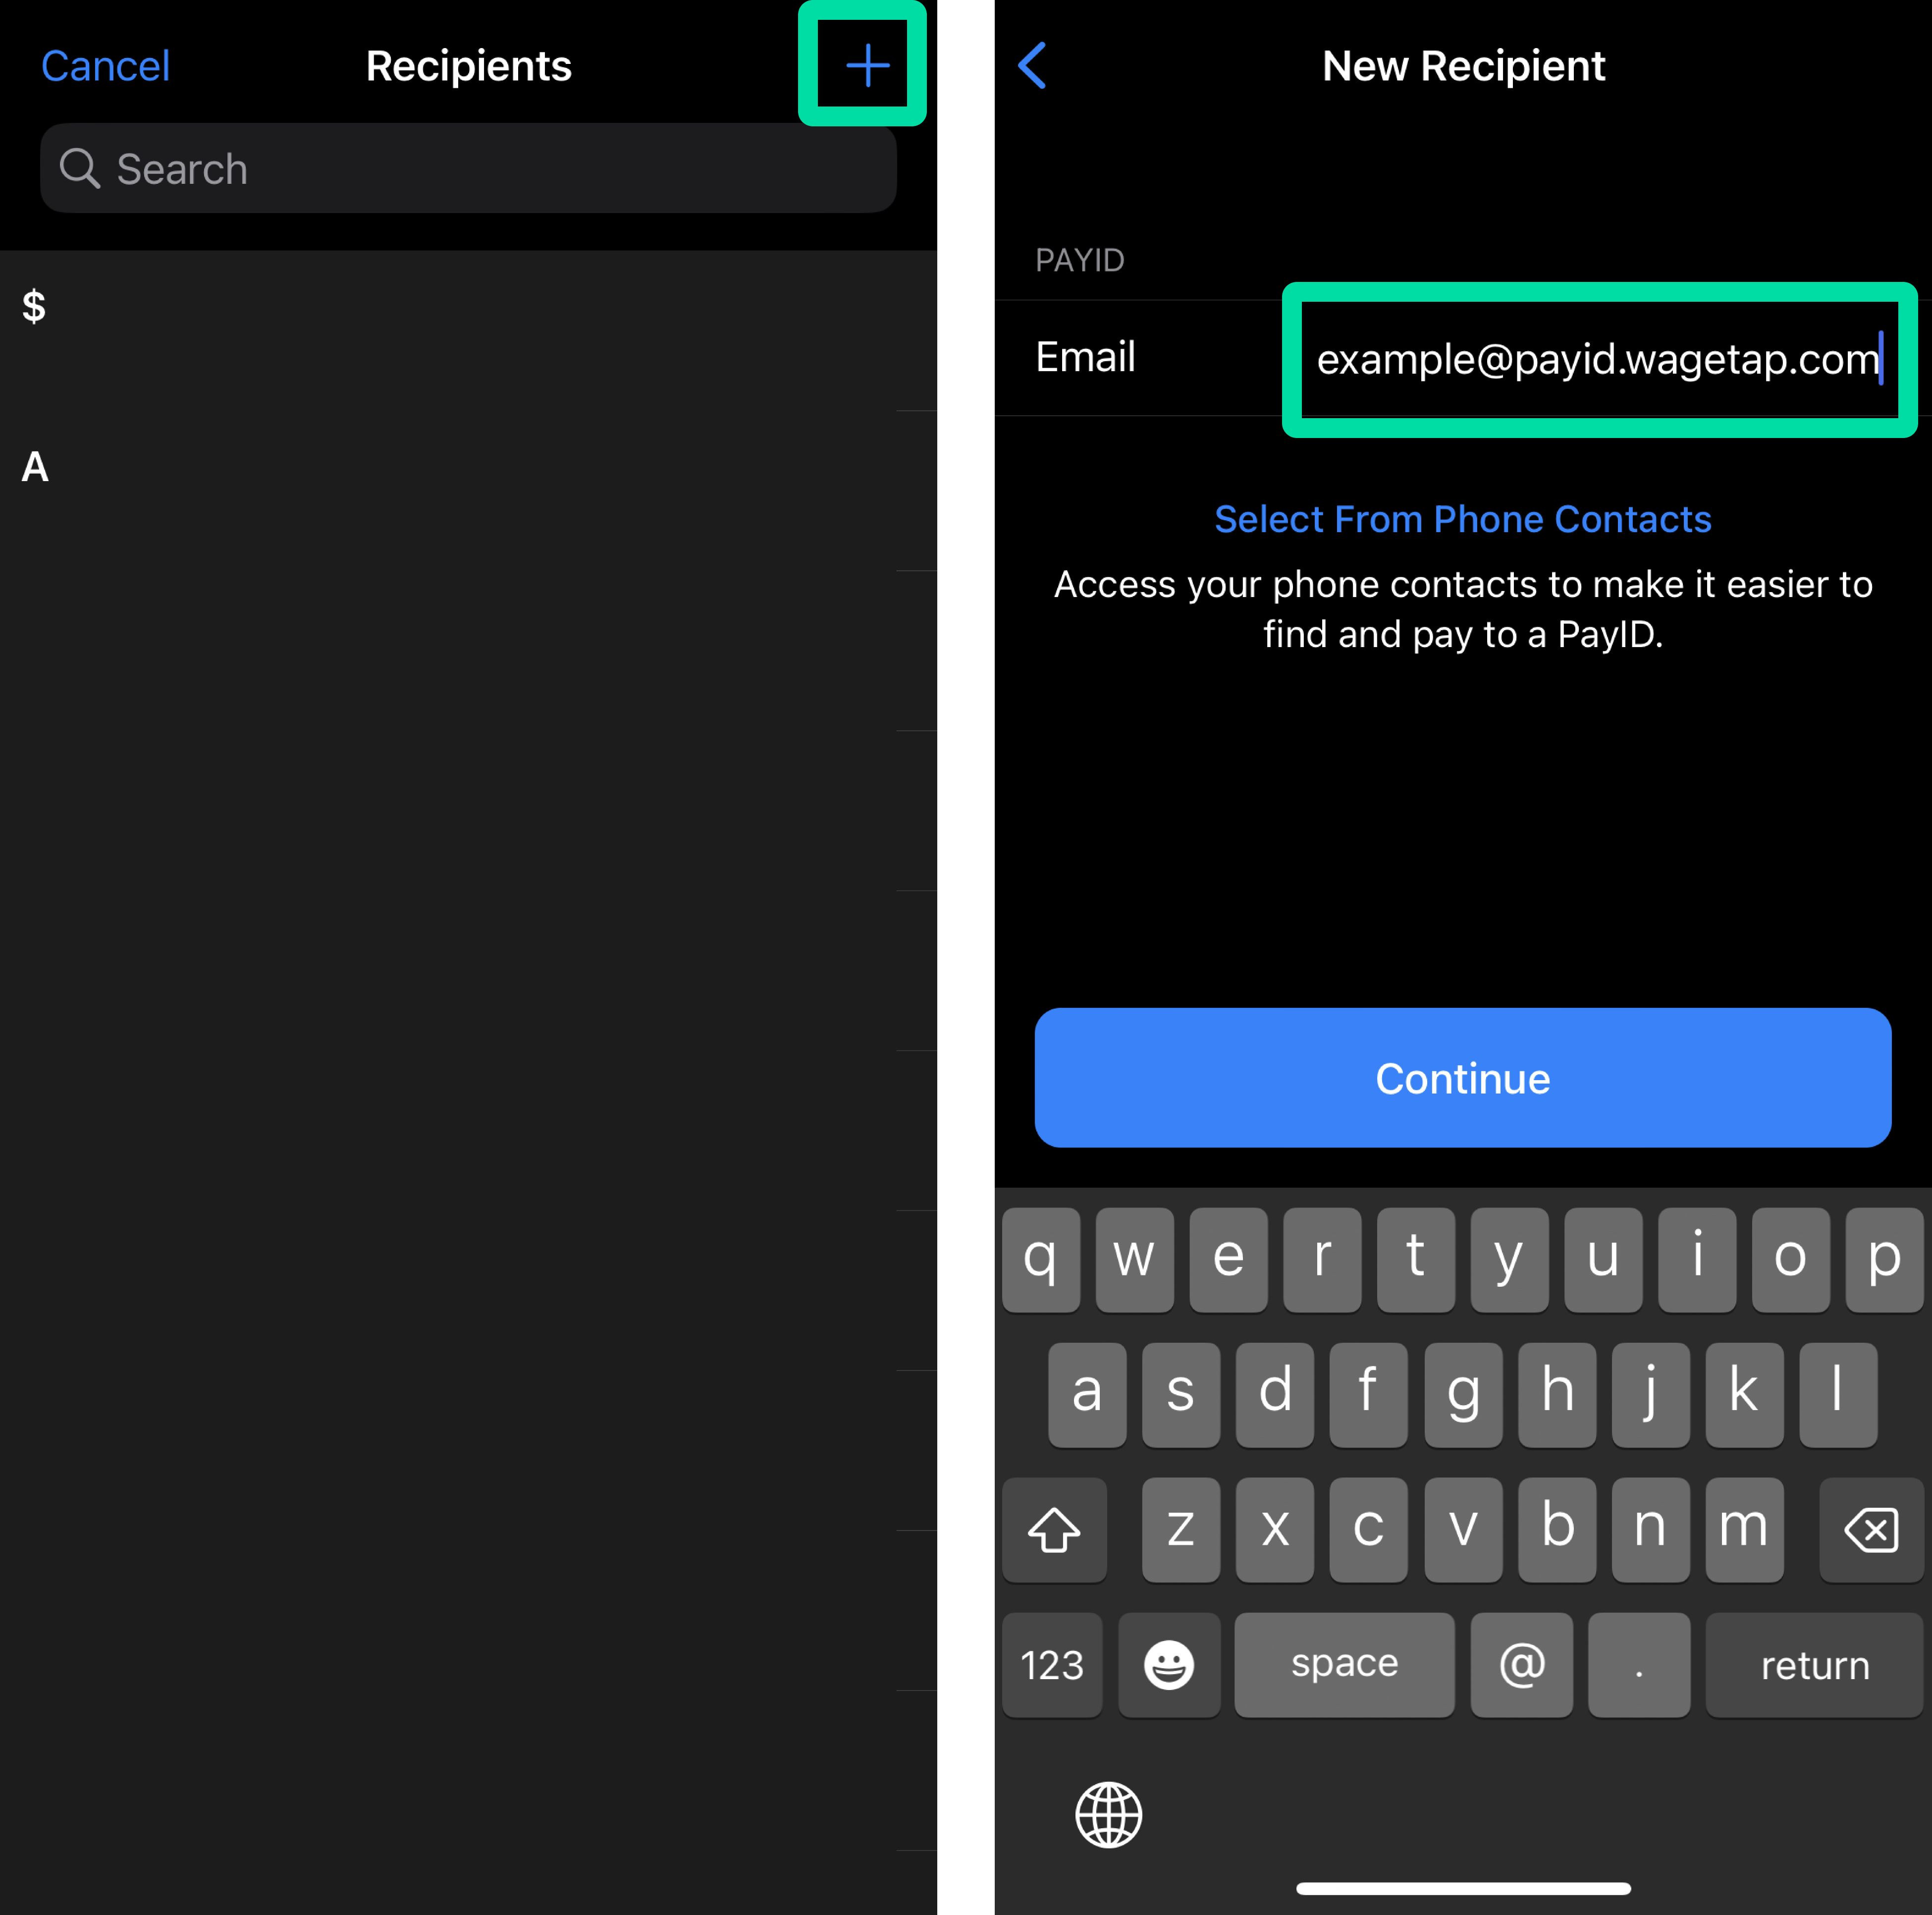Open Select From Phone Contacts link

pyautogui.click(x=1462, y=519)
